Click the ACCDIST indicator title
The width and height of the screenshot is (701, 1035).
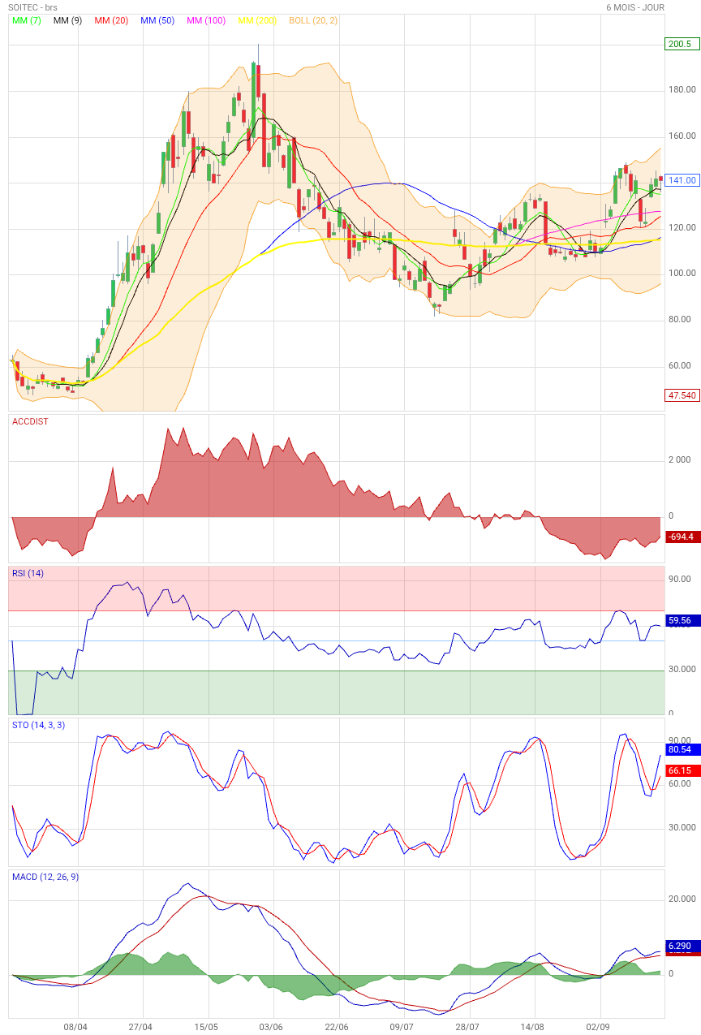pos(31,421)
